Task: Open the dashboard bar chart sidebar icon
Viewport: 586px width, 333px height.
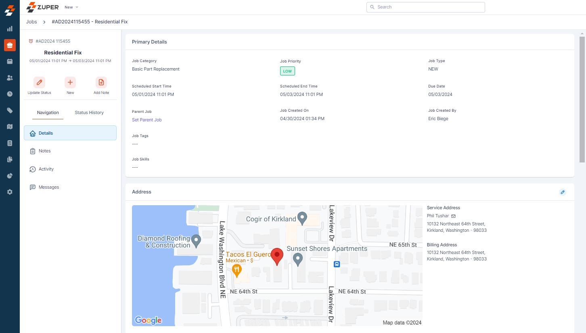Action: 10,29
